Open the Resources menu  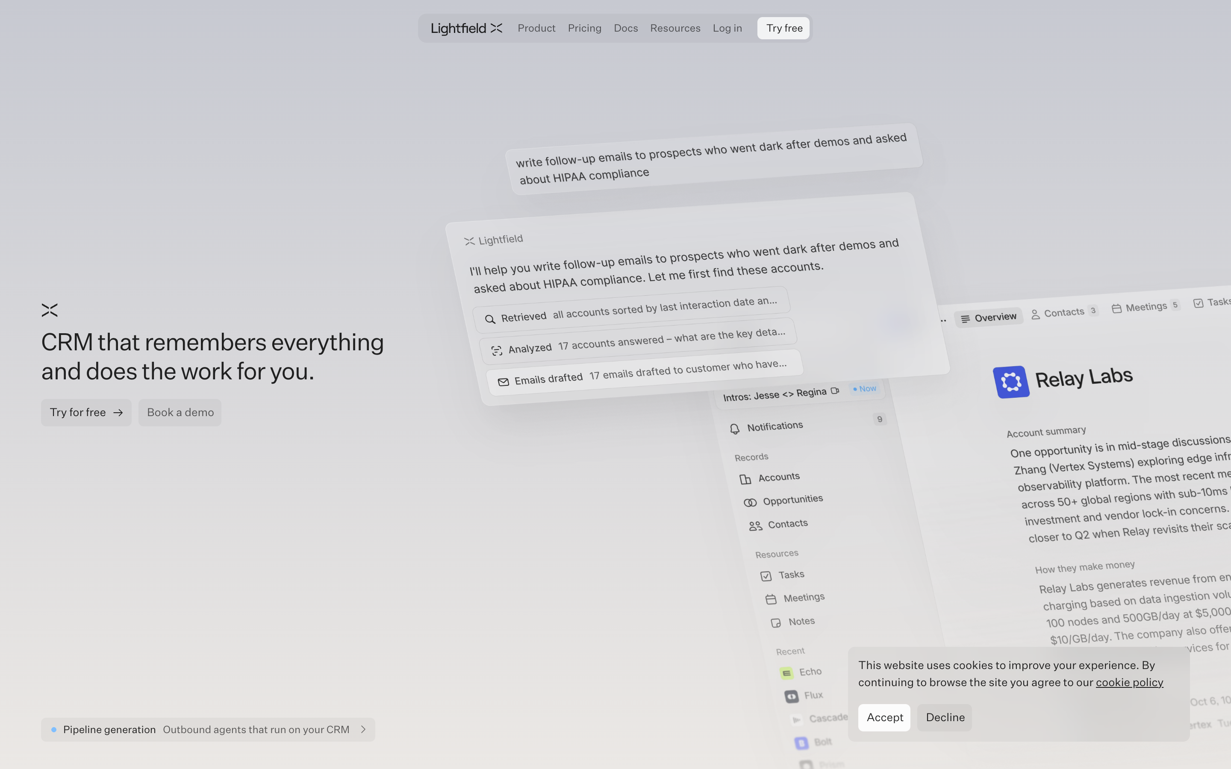click(675, 28)
